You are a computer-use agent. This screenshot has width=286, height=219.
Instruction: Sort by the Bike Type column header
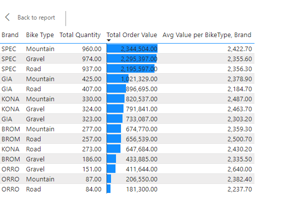pyautogui.click(x=40, y=35)
